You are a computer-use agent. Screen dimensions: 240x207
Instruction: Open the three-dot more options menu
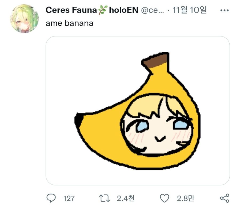pyautogui.click(x=224, y=10)
